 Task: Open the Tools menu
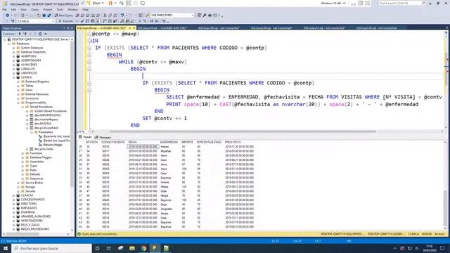(60, 9)
